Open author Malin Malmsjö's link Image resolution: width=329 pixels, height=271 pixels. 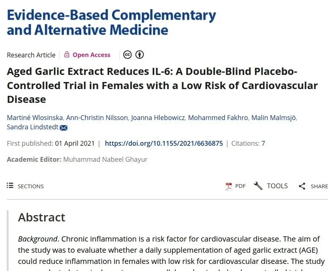click(273, 118)
